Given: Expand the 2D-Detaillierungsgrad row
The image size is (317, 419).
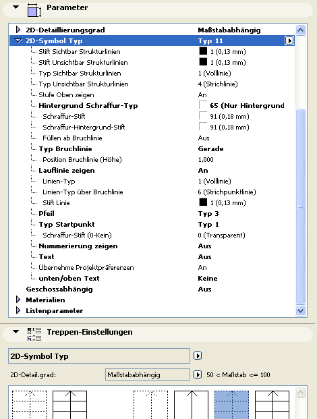Looking at the screenshot, I should click(x=18, y=30).
